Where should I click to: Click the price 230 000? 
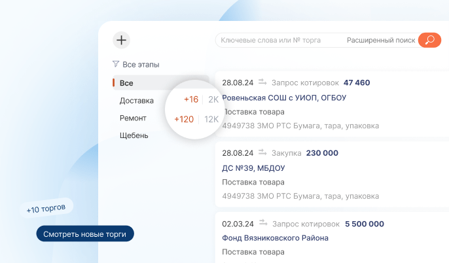pyautogui.click(x=322, y=153)
